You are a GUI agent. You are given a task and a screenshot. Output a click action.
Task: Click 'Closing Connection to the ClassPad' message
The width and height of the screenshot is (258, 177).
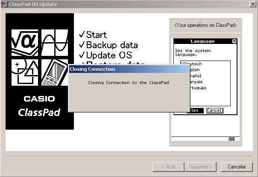[129, 82]
